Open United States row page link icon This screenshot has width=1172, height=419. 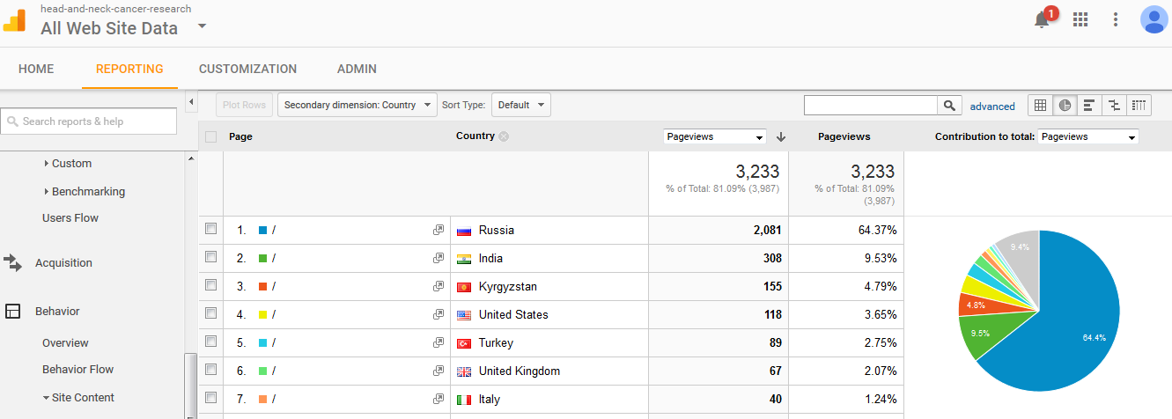tap(438, 315)
